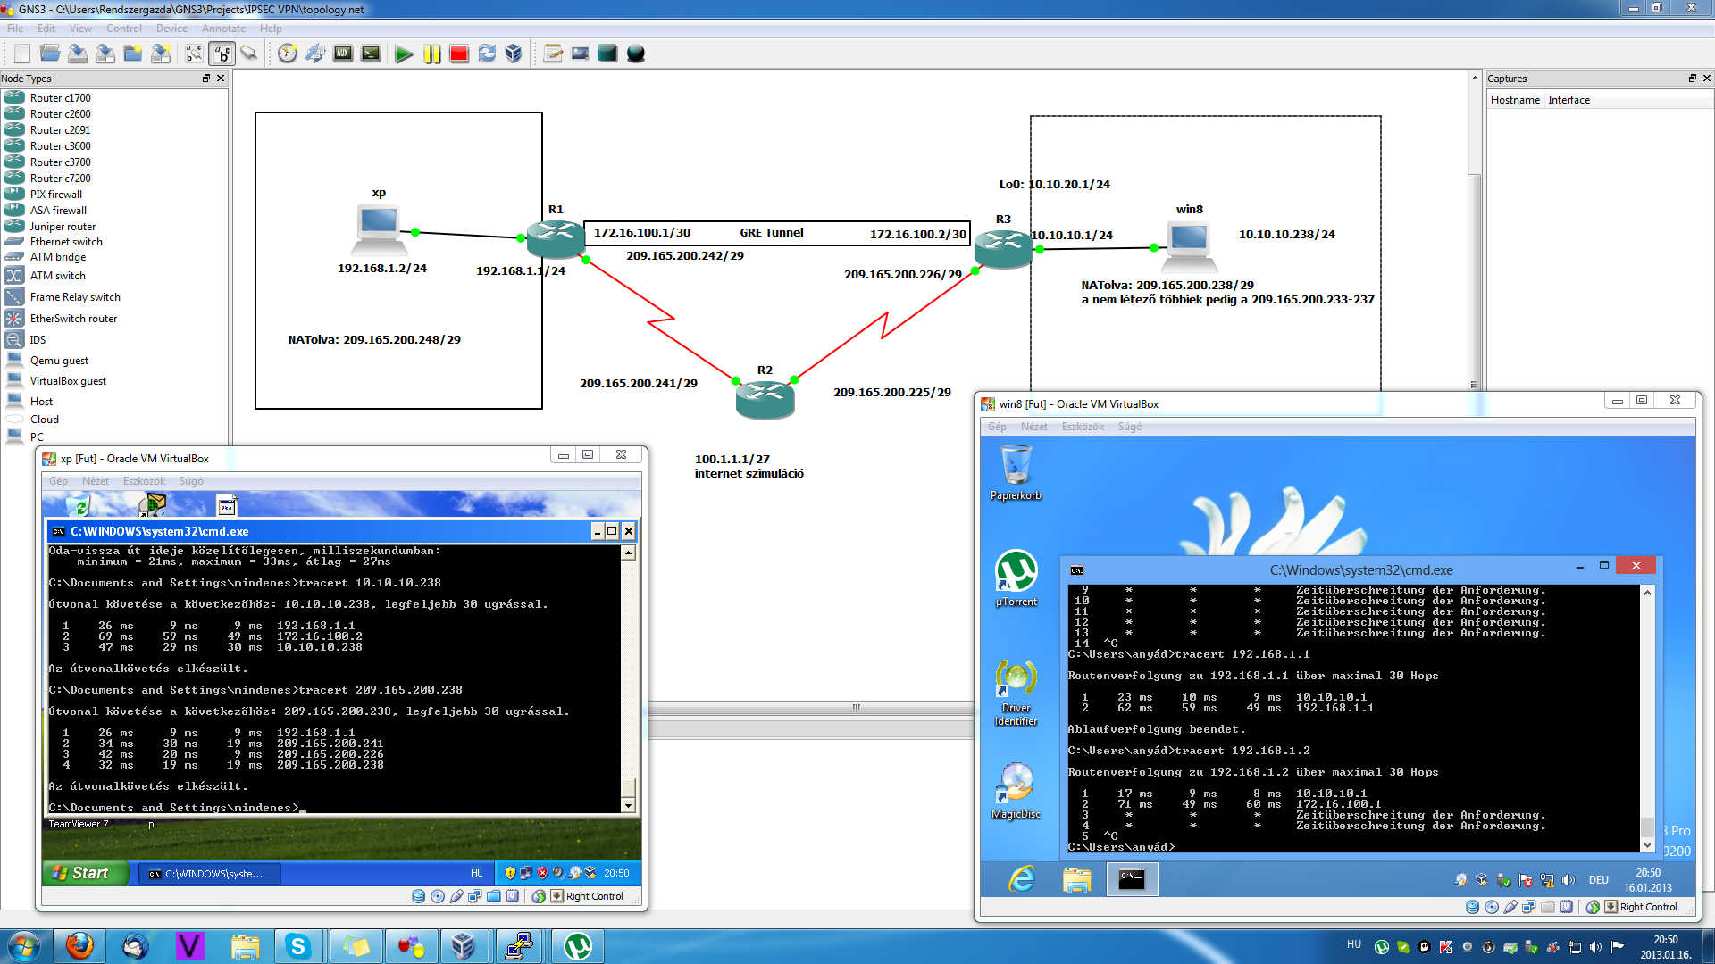Click the xp Start button
This screenshot has width=1715, height=964.
(x=85, y=873)
